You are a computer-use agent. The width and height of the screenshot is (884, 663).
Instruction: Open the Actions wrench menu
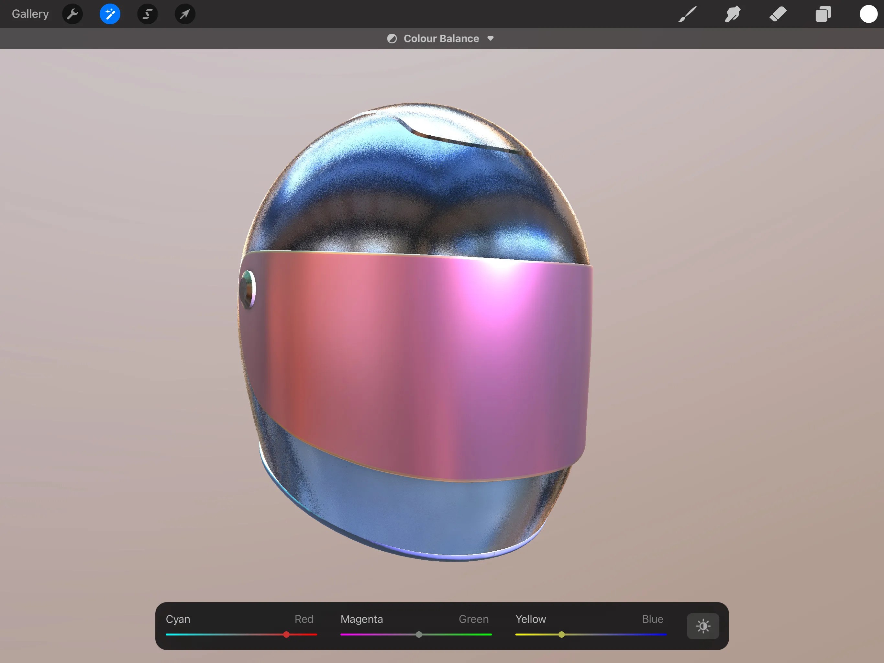point(72,14)
